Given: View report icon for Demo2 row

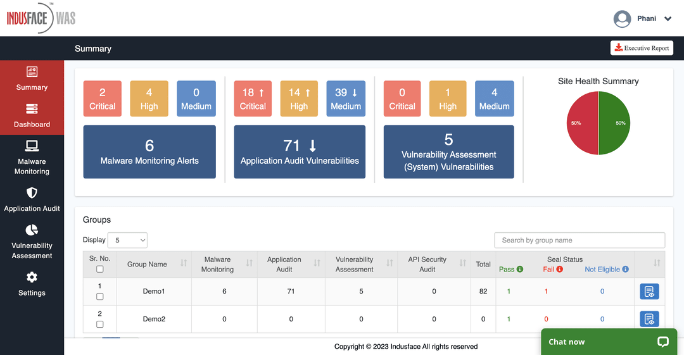Looking at the screenshot, I should 649,319.
